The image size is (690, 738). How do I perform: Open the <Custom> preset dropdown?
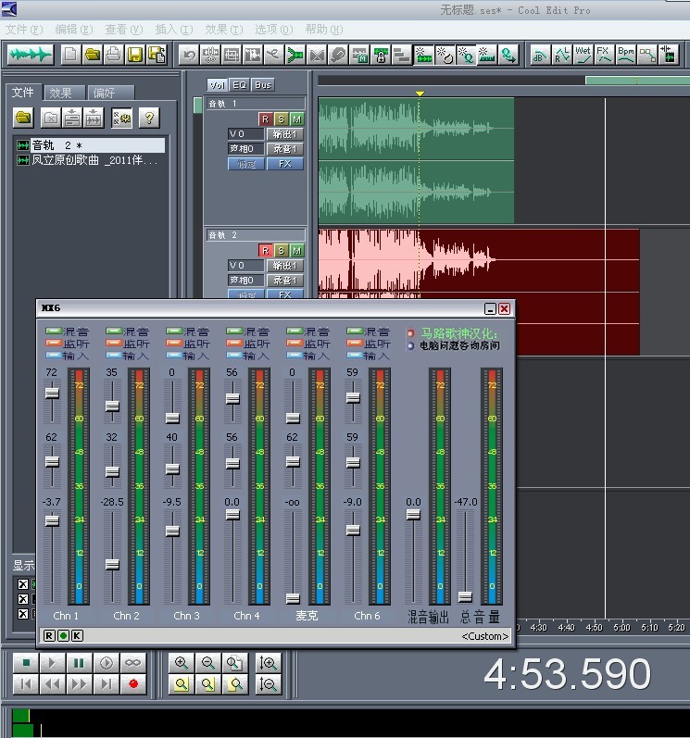[x=485, y=636]
